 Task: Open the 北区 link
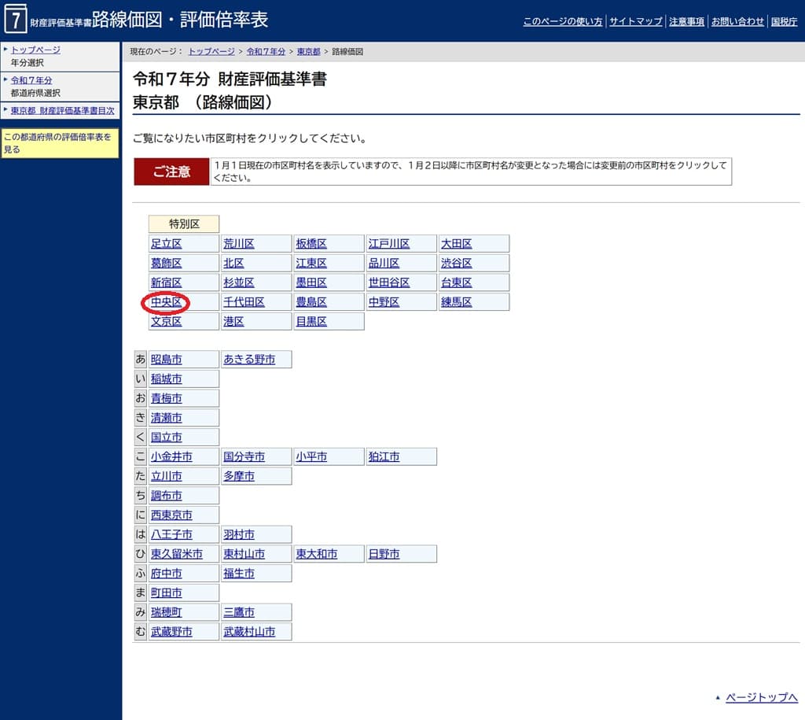(233, 263)
